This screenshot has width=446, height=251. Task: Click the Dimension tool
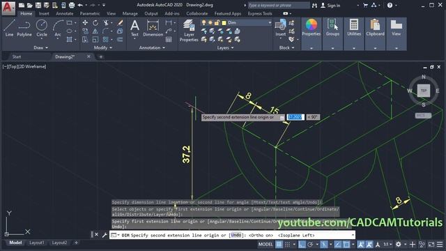153,28
